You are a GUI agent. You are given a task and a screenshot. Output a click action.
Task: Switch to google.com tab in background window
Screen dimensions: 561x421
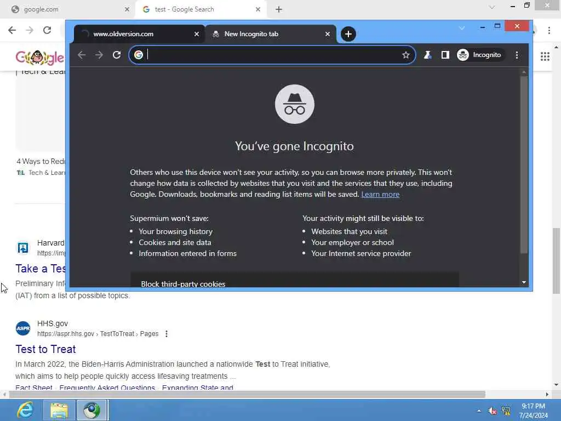(67, 9)
